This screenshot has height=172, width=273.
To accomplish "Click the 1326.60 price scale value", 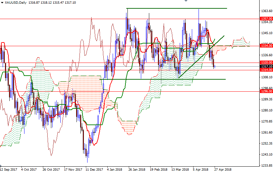I will [267, 55].
